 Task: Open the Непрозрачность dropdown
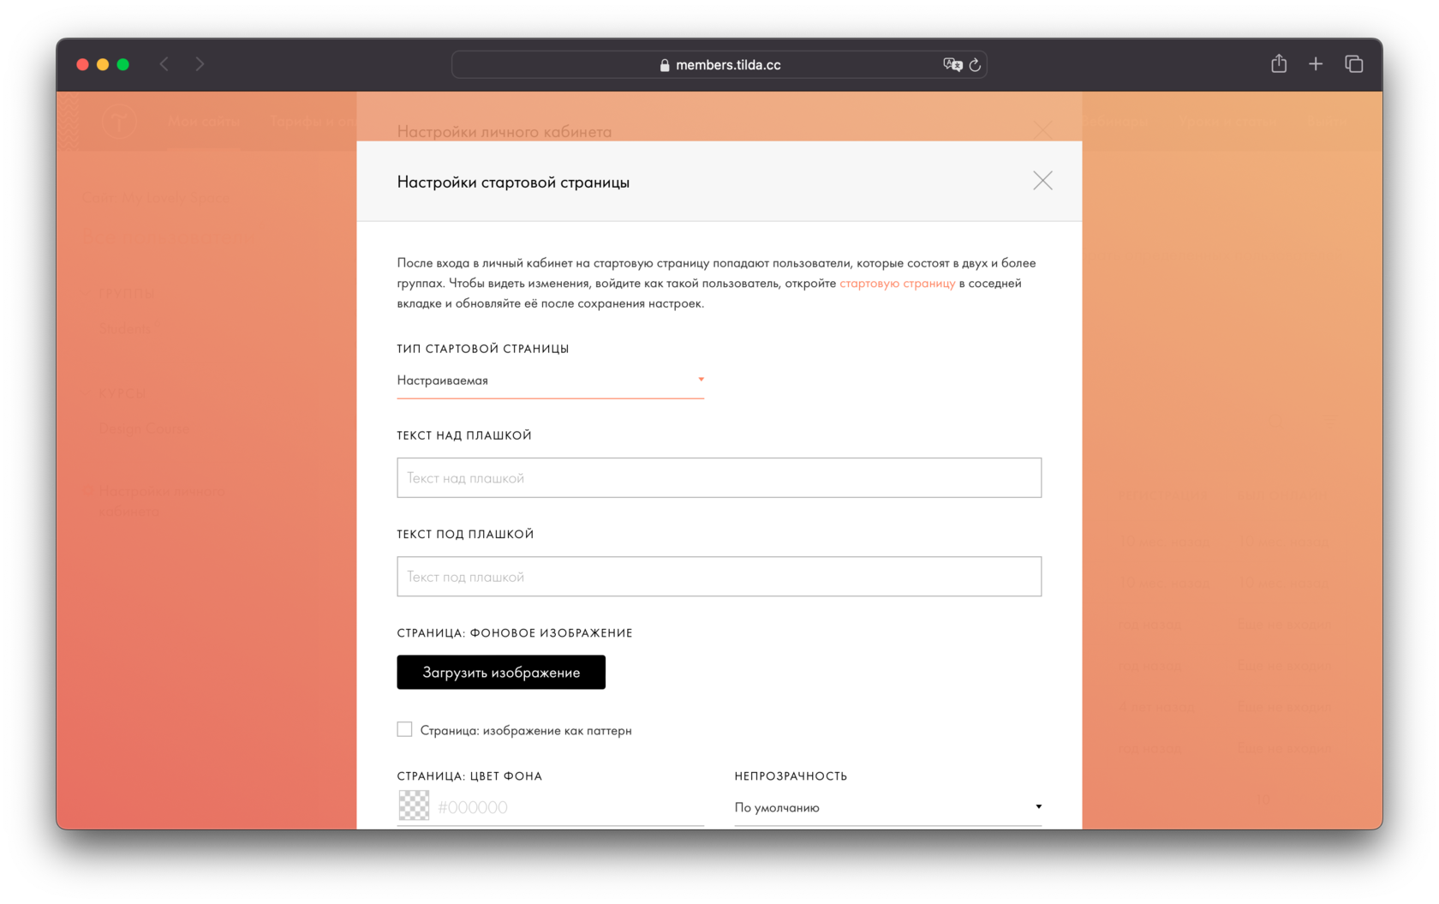887,807
